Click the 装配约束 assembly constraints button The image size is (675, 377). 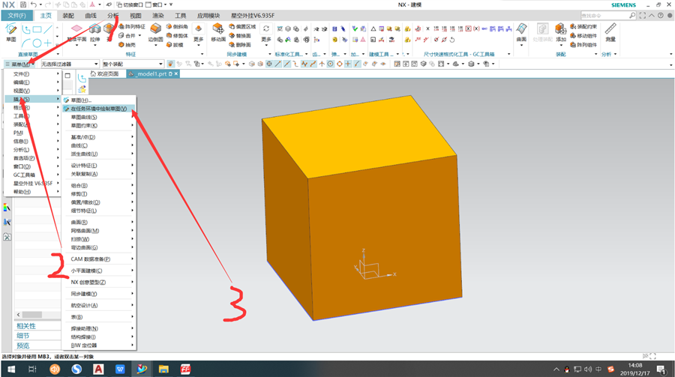583,27
